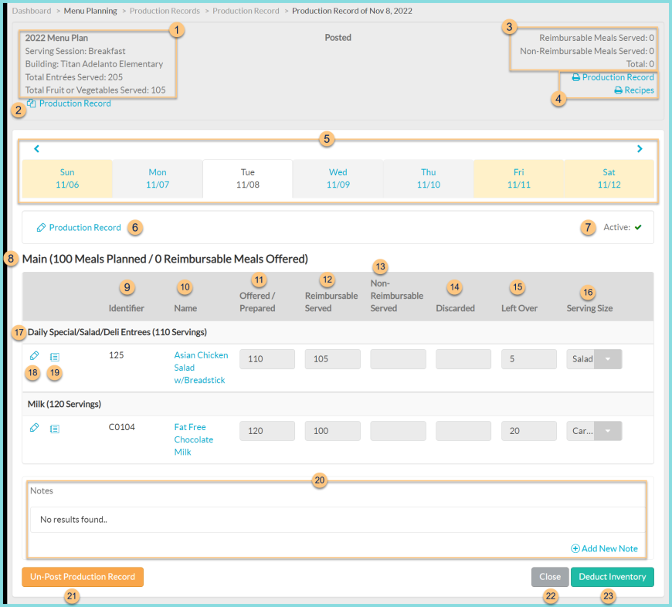Image resolution: width=672 pixels, height=607 pixels.
Task: Click the pencil icon on the Fat Free Chocolate Milk row
Action: tap(33, 427)
